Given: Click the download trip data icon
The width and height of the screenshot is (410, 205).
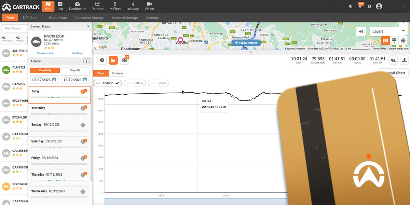Looking at the screenshot, I should point(404,60).
